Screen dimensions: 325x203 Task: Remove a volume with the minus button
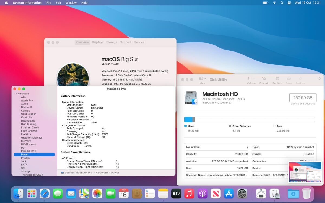coord(254,78)
